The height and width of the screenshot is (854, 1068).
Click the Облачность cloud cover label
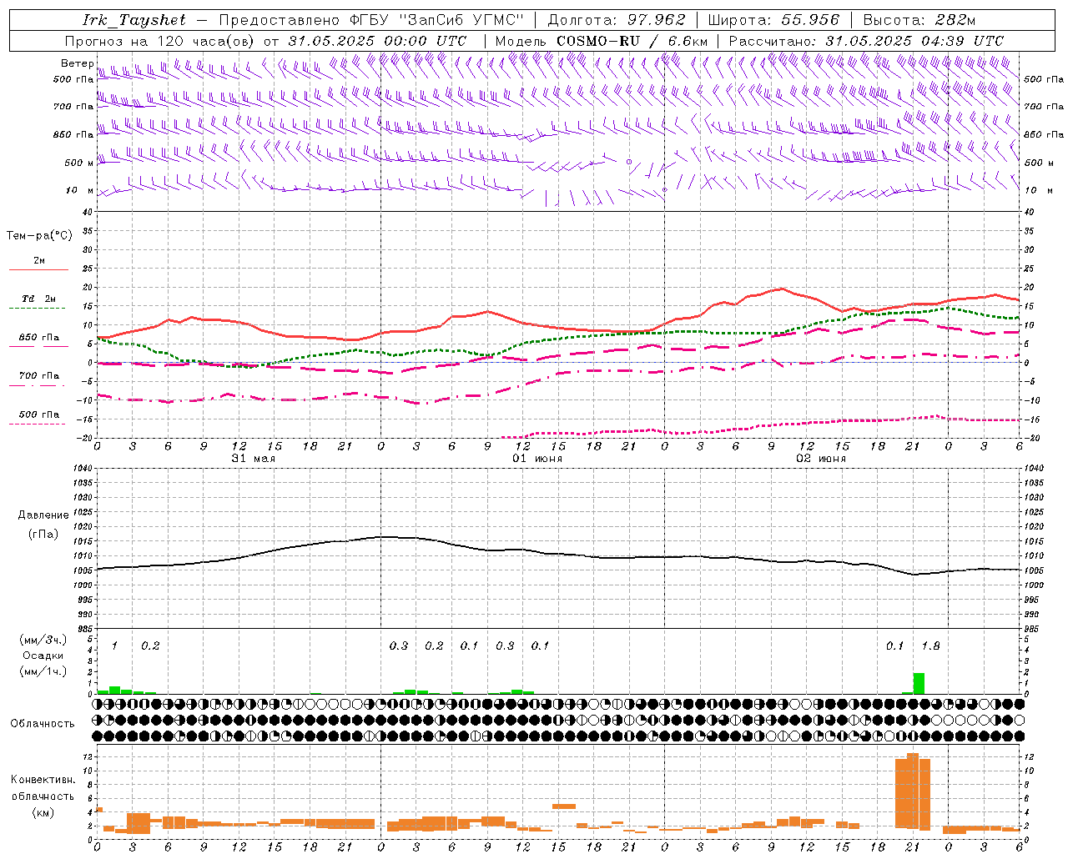(43, 724)
